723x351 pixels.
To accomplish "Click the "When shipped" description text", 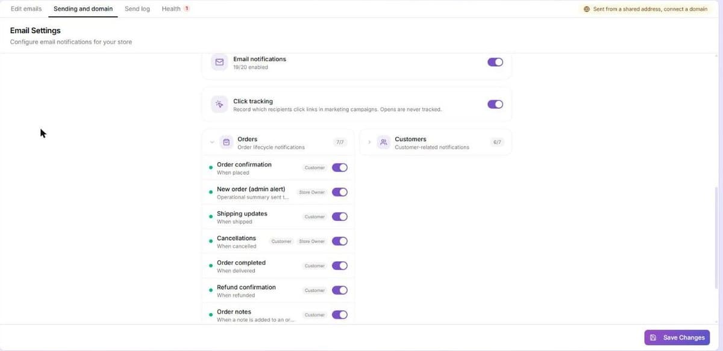I will 234,222.
